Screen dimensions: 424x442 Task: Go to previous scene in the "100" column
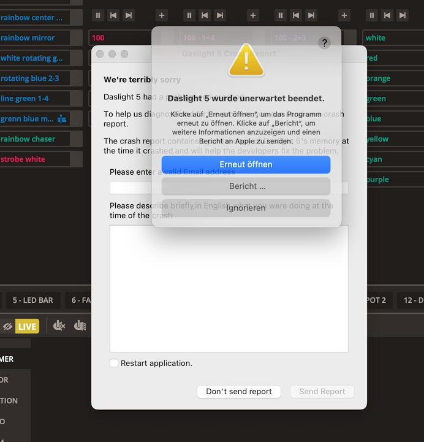point(113,15)
